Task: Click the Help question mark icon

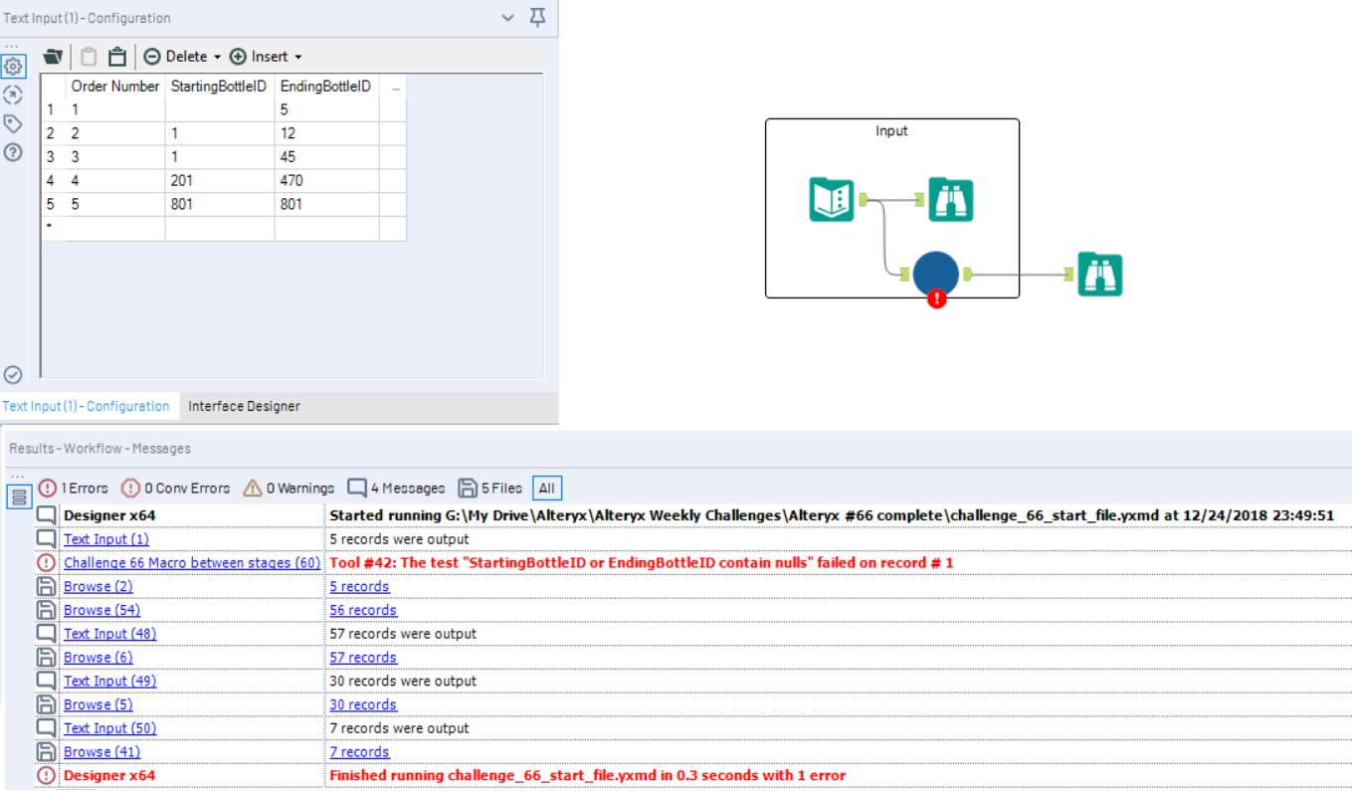Action: [13, 152]
